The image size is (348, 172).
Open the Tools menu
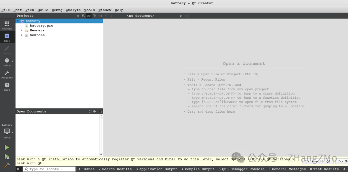pyautogui.click(x=90, y=10)
